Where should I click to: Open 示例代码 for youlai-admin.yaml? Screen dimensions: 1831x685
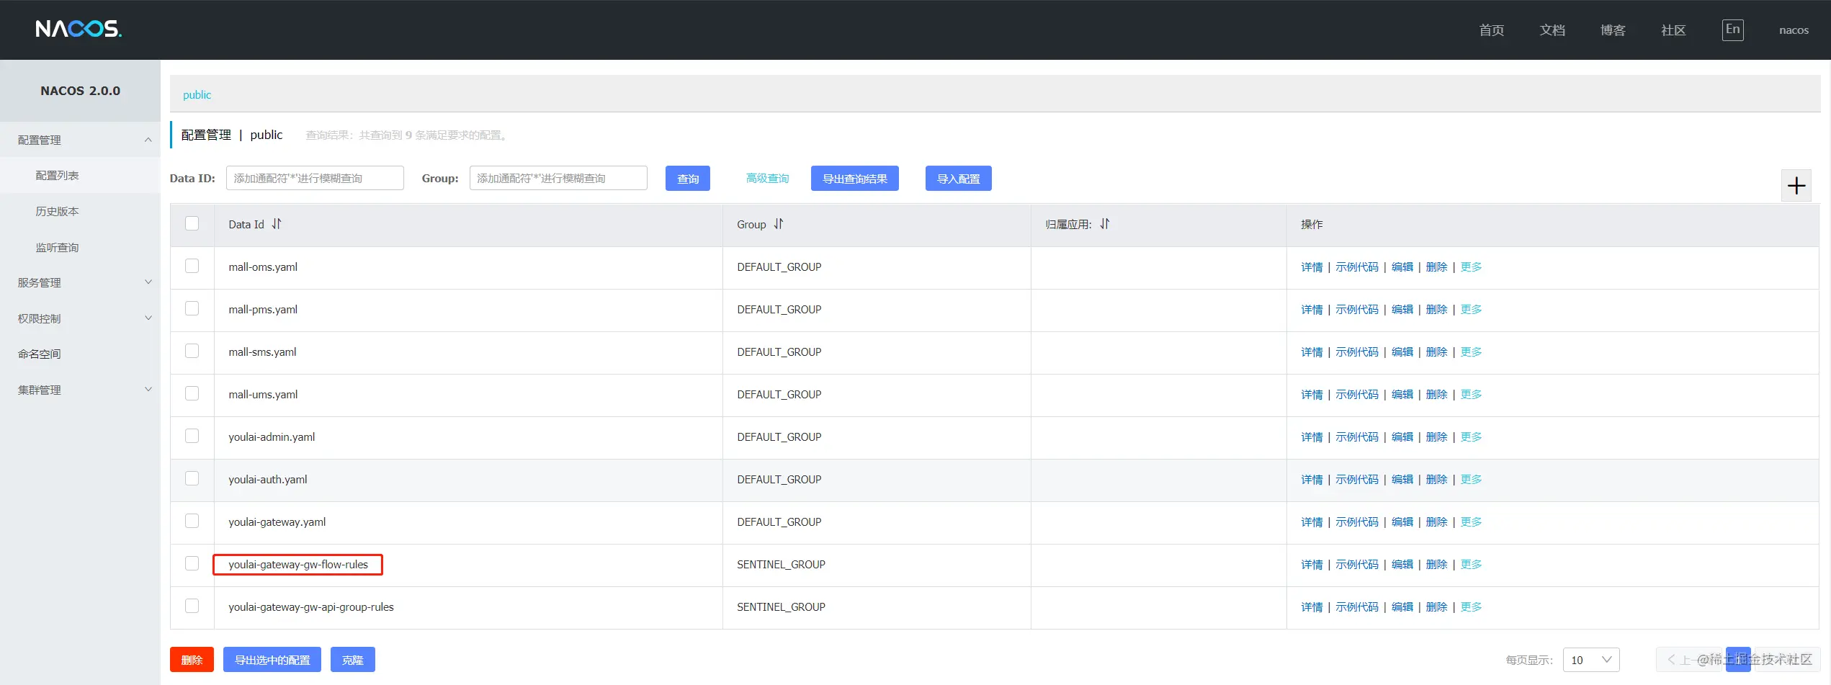coord(1357,437)
